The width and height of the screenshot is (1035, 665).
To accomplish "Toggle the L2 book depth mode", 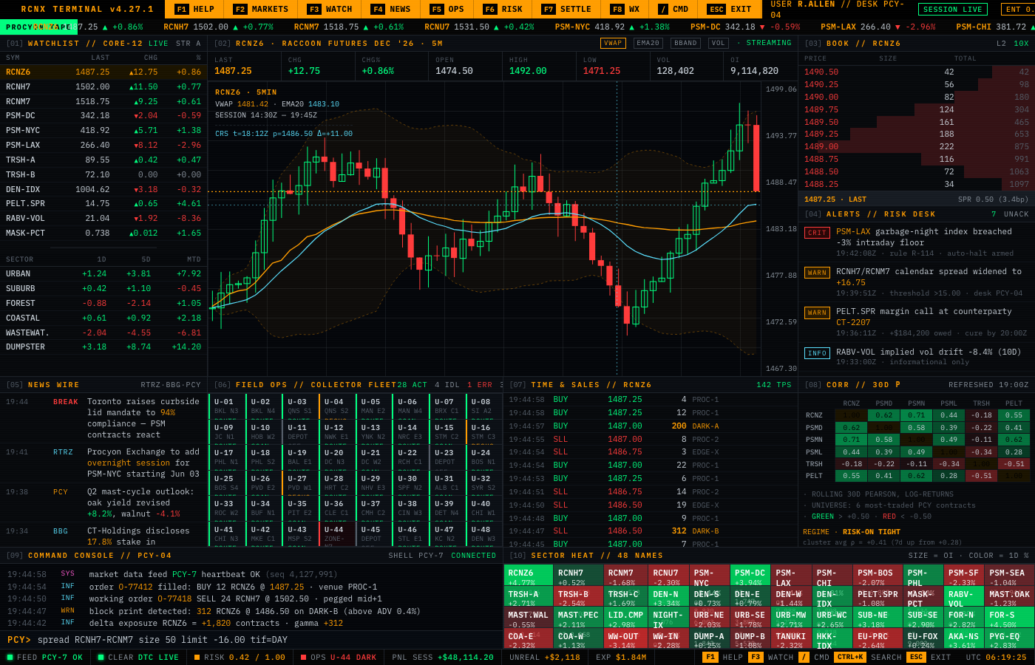I will [x=1001, y=44].
